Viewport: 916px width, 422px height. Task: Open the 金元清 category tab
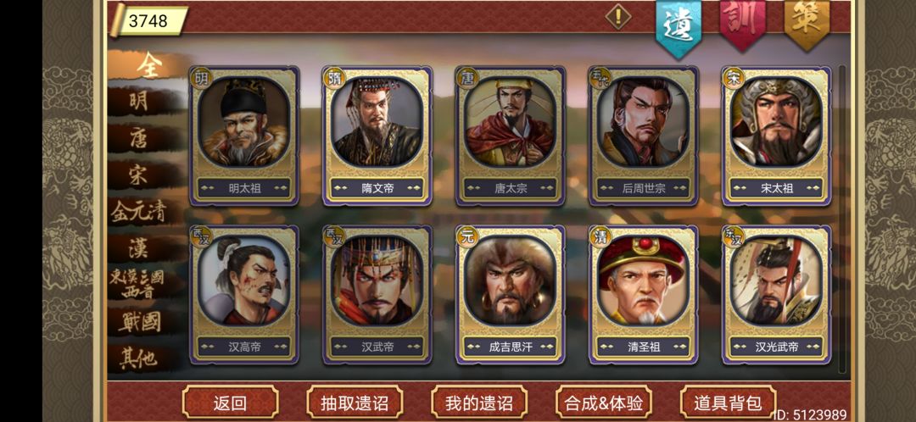140,211
